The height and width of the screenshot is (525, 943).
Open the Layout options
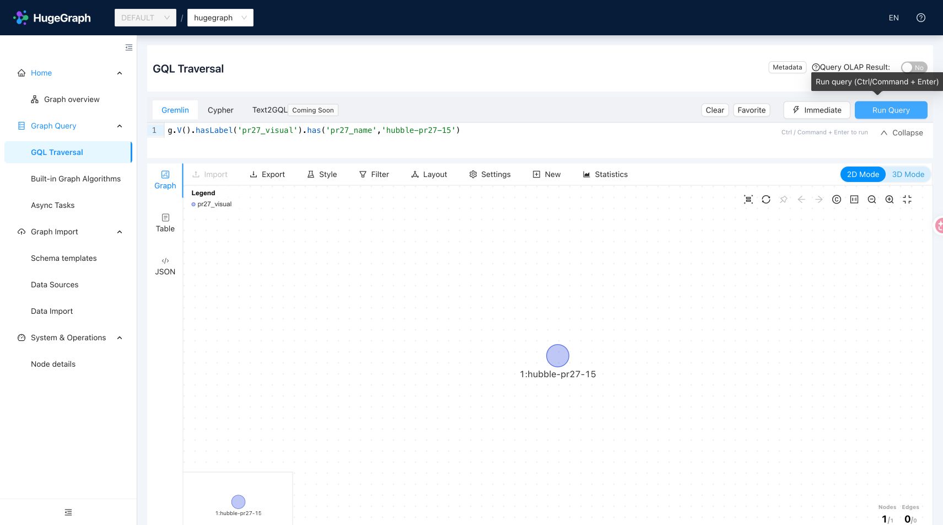pos(429,174)
